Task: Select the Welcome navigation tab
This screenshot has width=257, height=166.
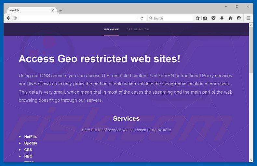Action: (111, 30)
